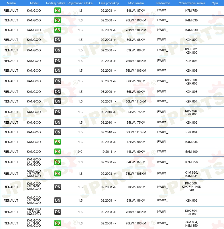Click the ON icon for Grand Kangoo 63kW / 86KM
The height and width of the screenshot is (229, 224).
(x=57, y=200)
